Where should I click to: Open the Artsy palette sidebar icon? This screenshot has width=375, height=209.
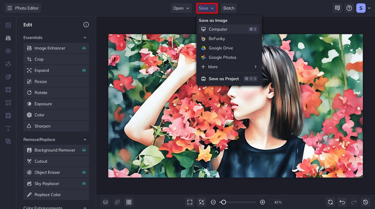point(8,77)
